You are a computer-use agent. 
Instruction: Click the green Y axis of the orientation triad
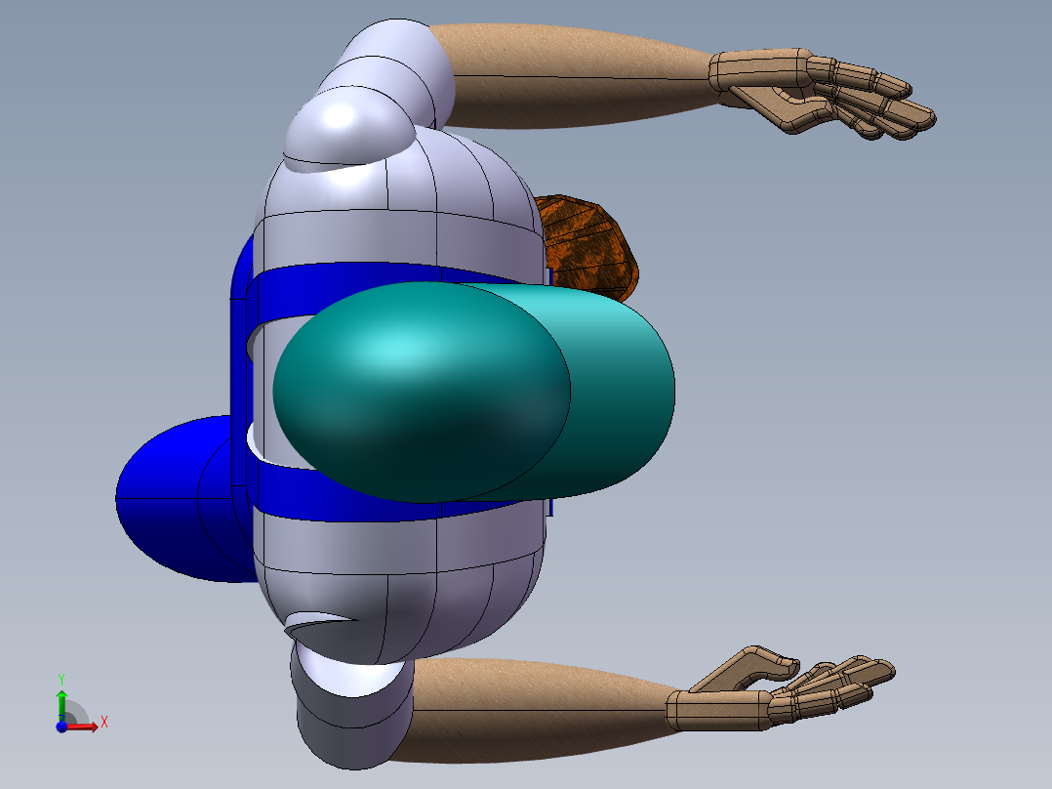[x=61, y=706]
